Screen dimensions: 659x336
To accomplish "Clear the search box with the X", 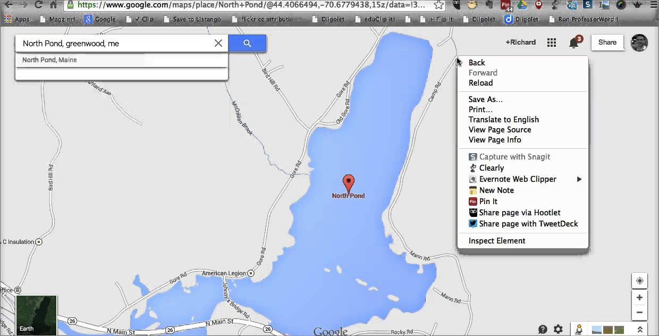I will 218,44.
